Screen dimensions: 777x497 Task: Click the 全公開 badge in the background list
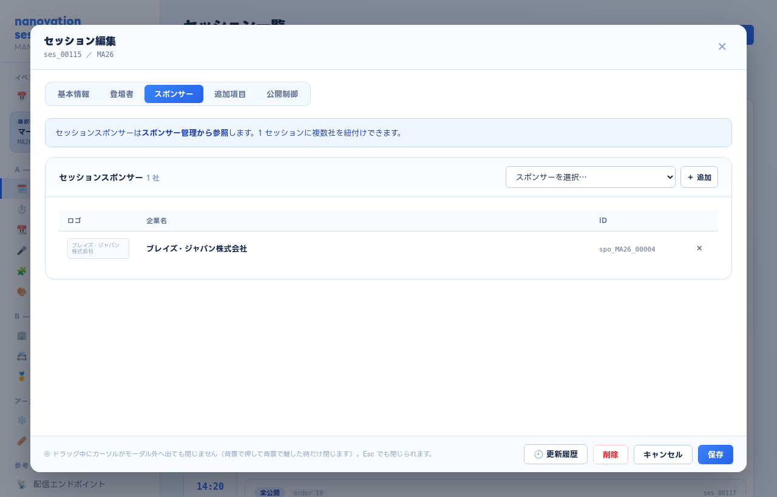click(x=269, y=493)
